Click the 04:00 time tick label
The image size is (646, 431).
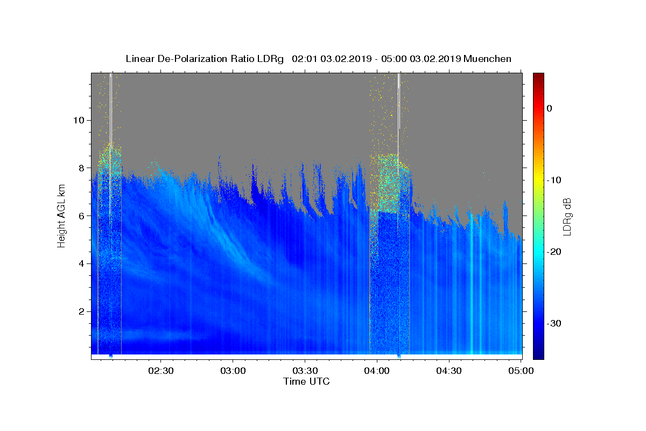tap(377, 371)
